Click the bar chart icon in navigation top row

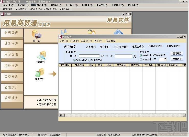64,32
